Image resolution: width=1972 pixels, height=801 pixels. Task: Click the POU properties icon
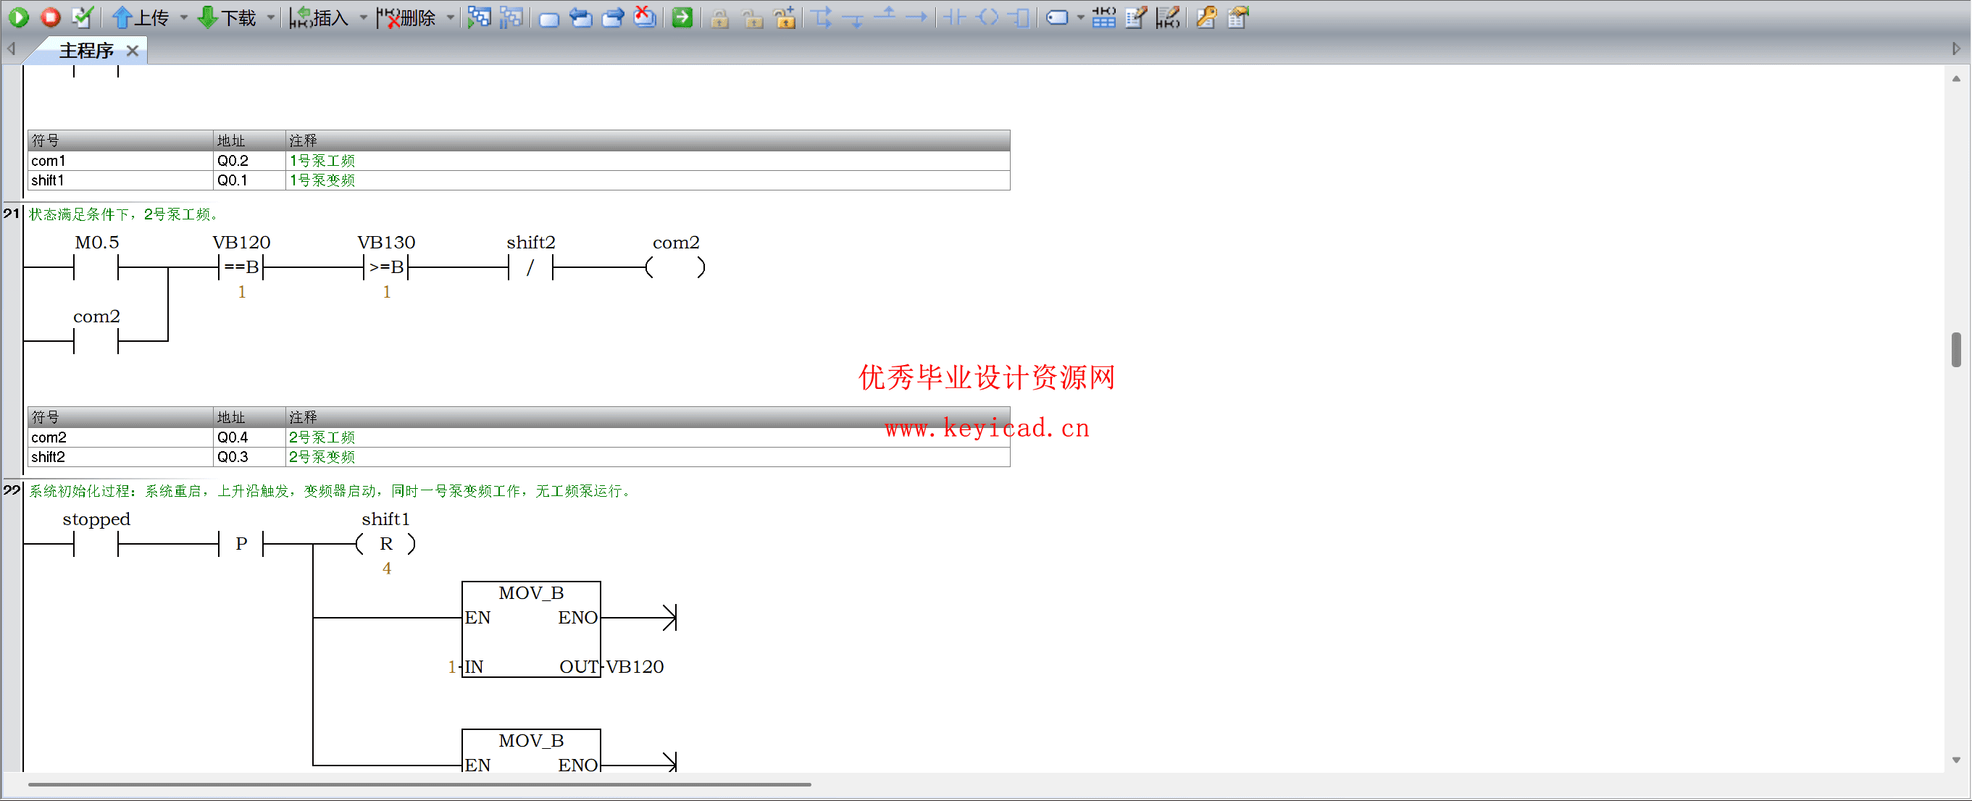[x=1238, y=17]
